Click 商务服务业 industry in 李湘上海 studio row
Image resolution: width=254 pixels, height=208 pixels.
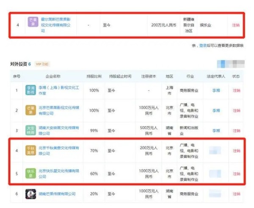click(x=189, y=90)
